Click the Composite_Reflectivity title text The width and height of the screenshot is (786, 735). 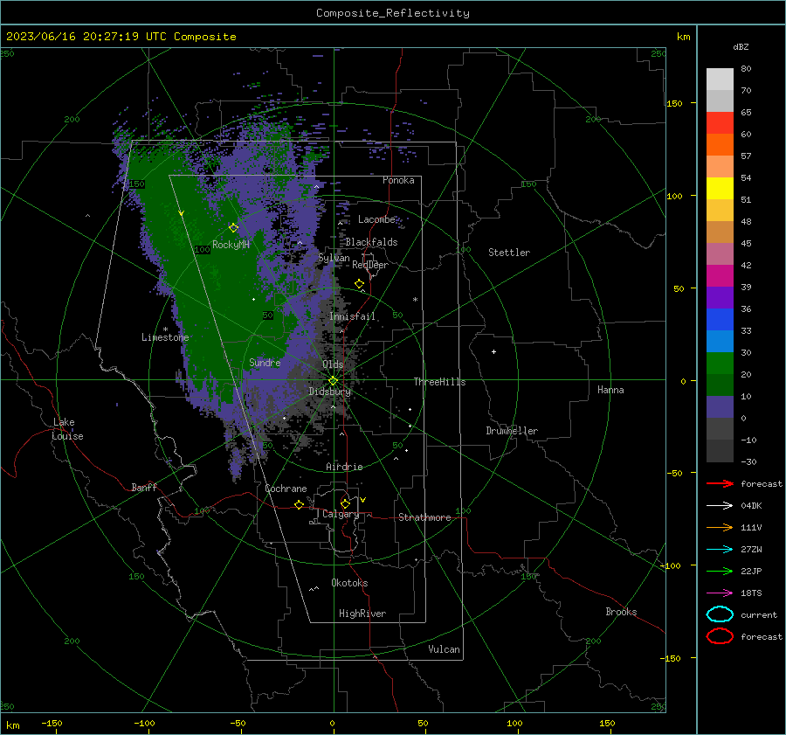393,13
